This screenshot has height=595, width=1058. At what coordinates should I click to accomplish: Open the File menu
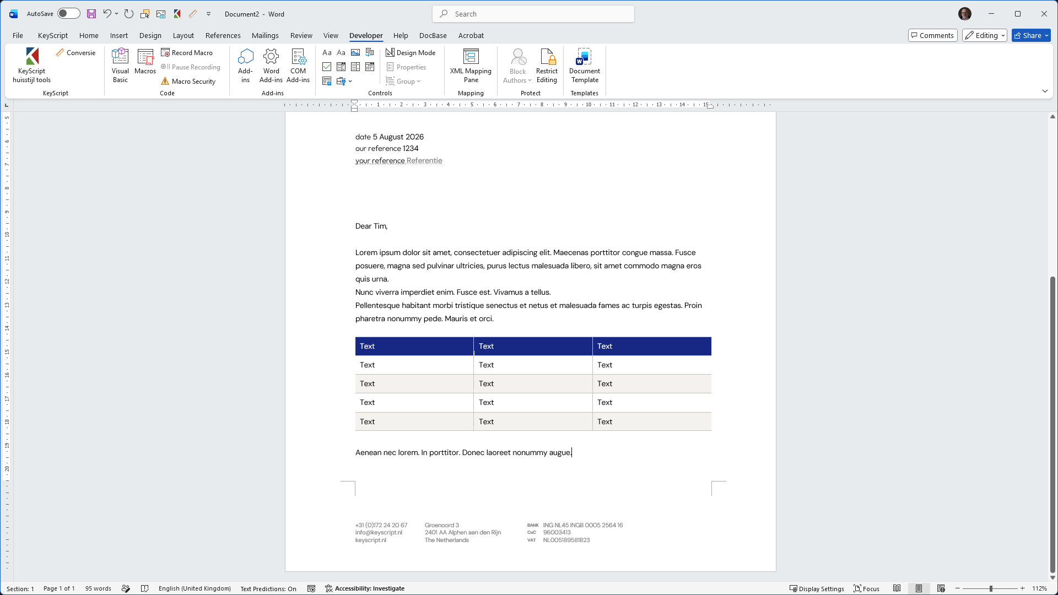tap(18, 35)
